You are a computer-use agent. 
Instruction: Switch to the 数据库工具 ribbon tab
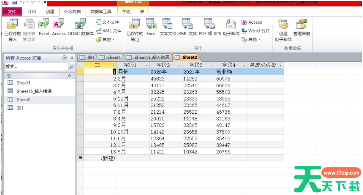pos(101,12)
